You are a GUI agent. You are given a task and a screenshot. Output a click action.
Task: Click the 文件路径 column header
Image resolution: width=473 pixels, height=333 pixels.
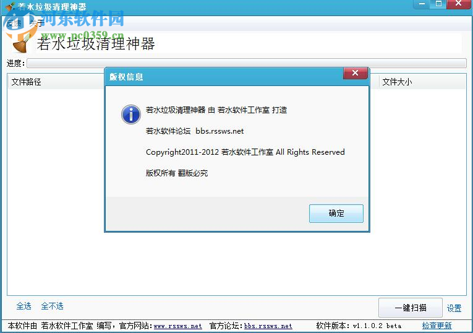[x=26, y=82]
